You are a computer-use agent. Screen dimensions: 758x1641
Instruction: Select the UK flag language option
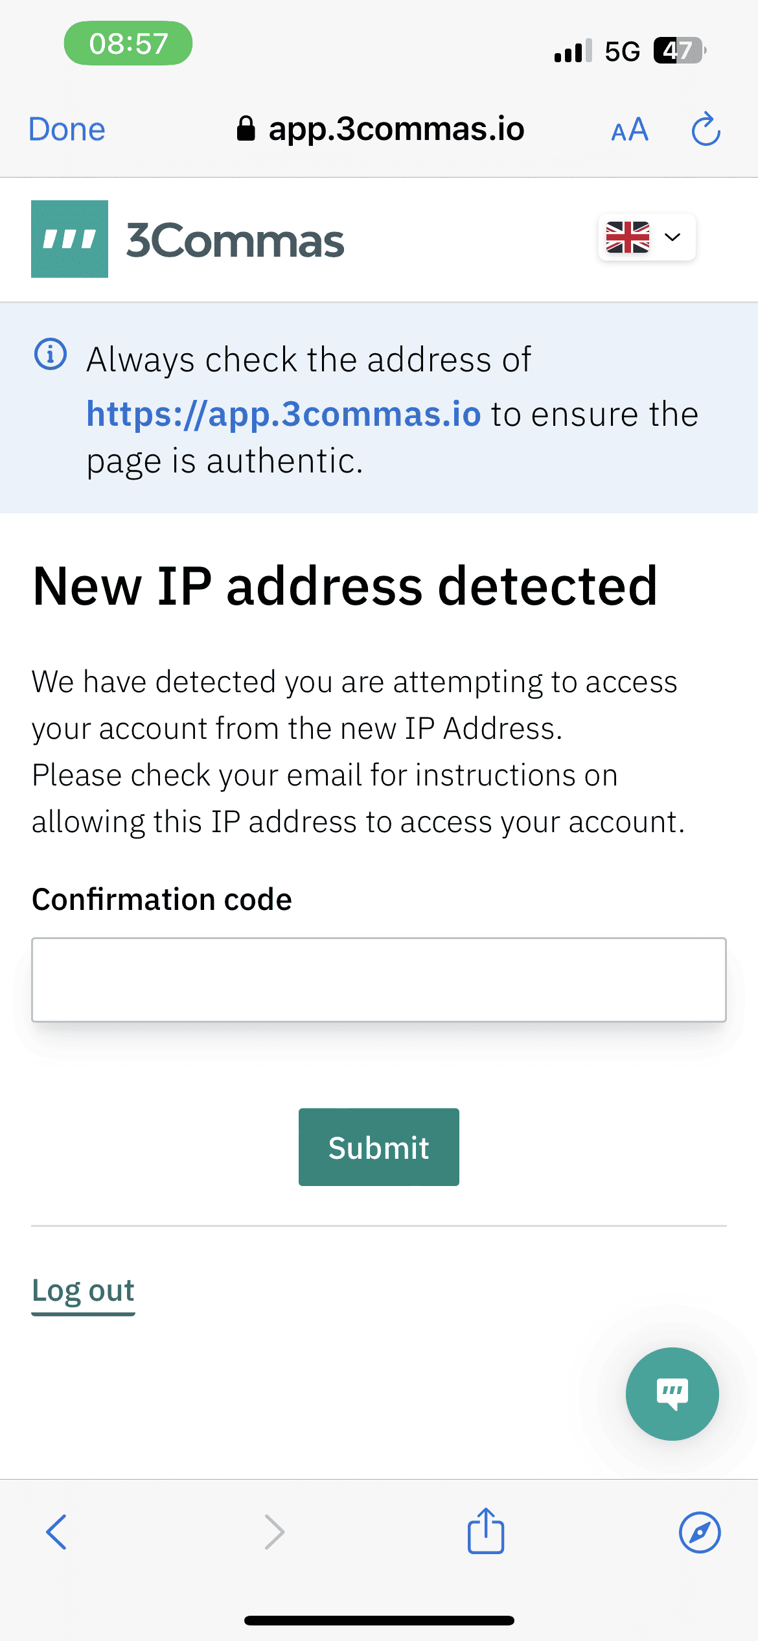[x=627, y=237]
